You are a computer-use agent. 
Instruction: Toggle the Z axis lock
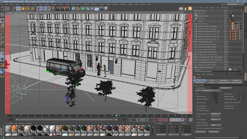click(48, 8)
